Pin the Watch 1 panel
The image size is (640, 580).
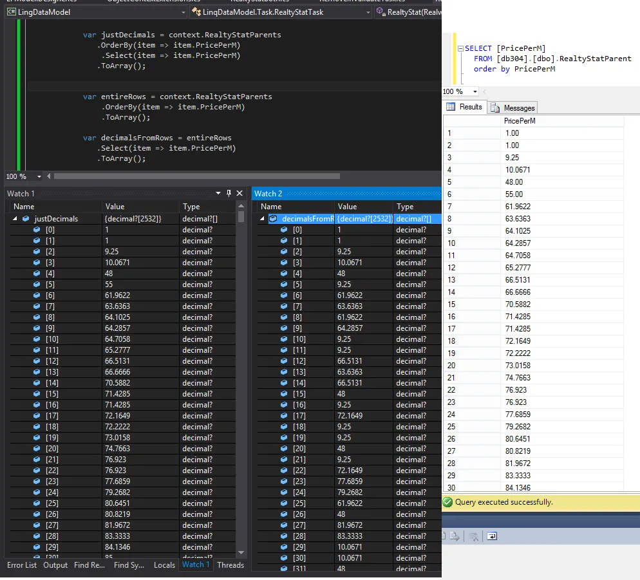click(229, 193)
